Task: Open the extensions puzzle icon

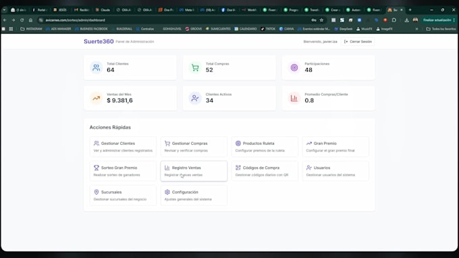Action: click(x=394, y=20)
